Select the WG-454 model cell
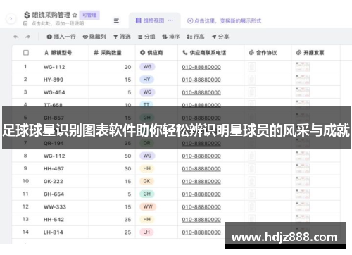This screenshot has width=352, height=255. click(54, 92)
